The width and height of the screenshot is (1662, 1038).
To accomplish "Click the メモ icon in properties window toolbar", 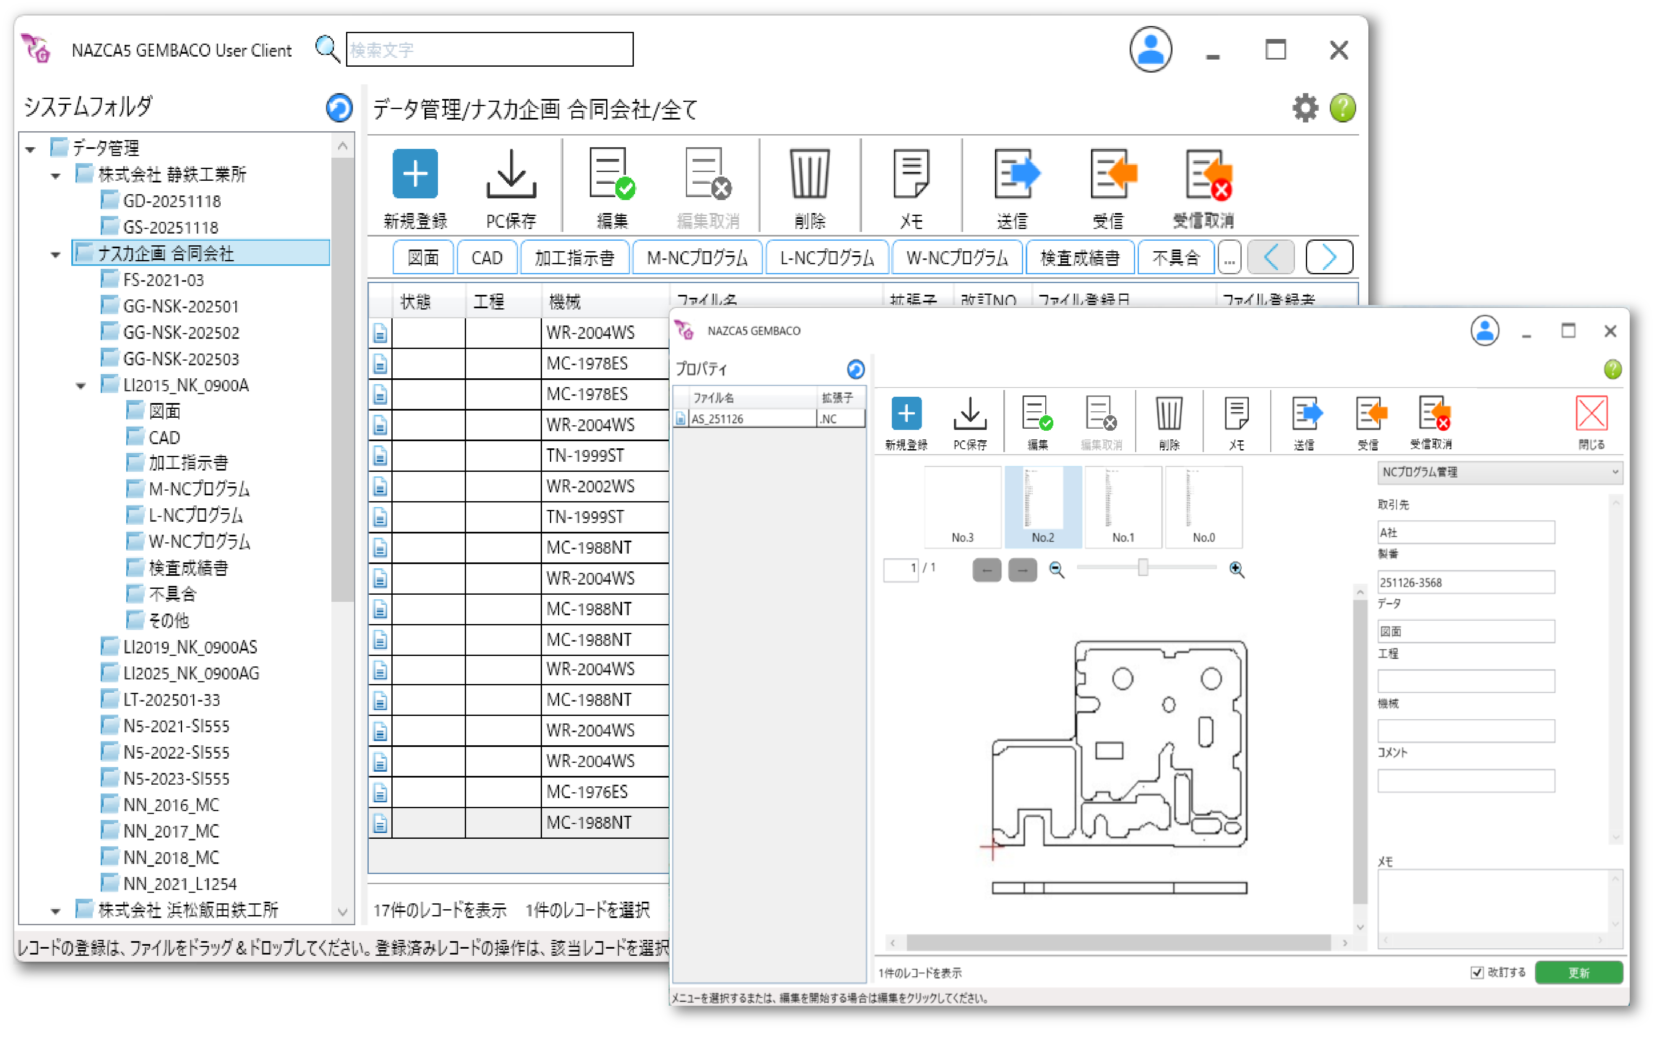I will 1236,413.
